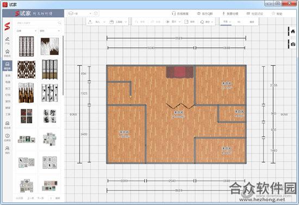Open the sample room house icon in sidebar
This screenshot has width=299, height=205.
coord(7,53)
